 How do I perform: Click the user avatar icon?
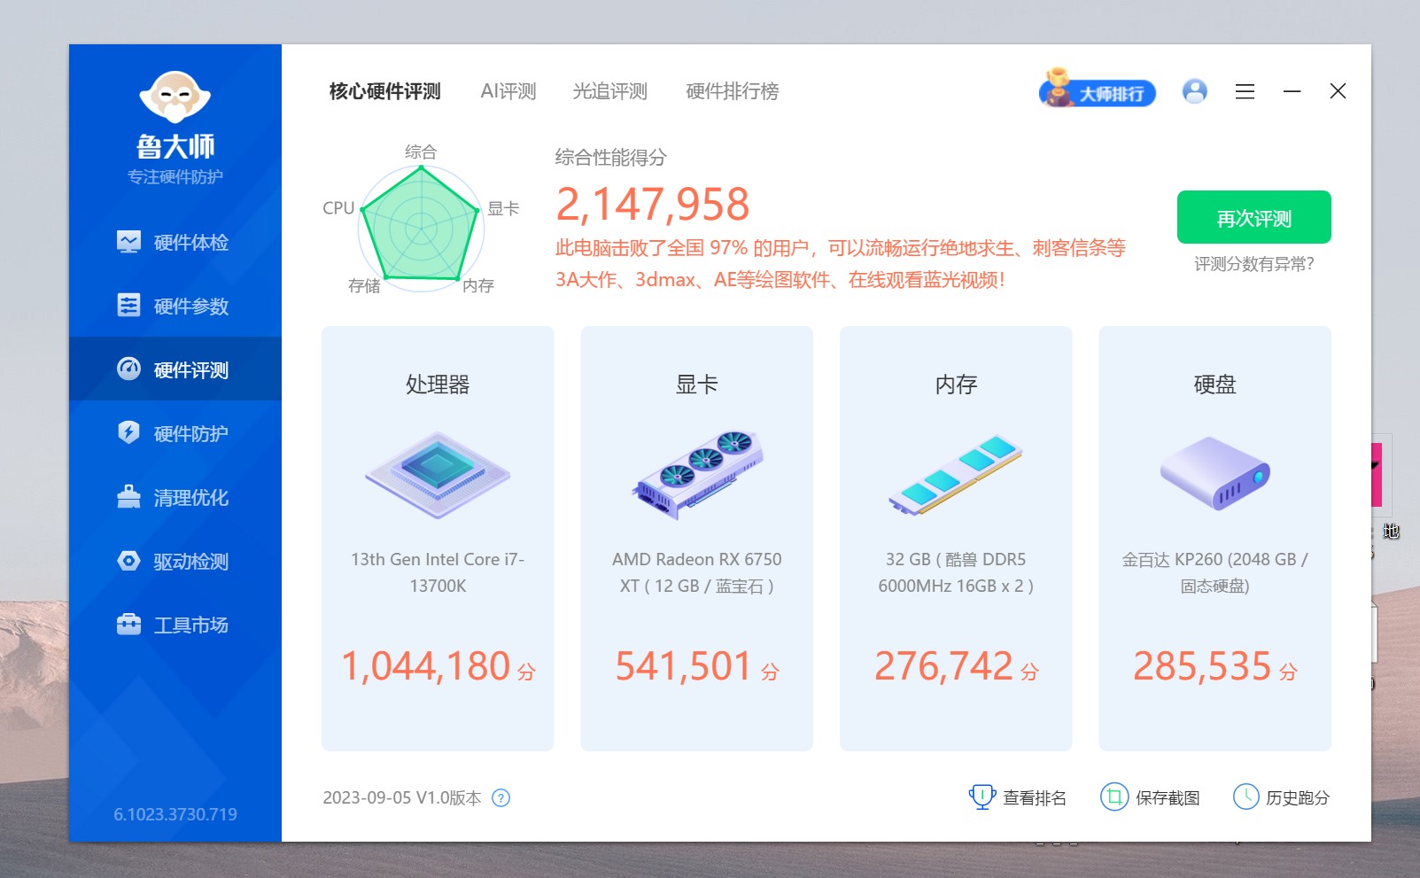point(1194,91)
